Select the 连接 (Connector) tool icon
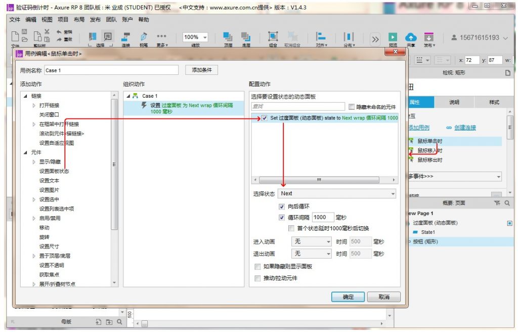The width and height of the screenshot is (518, 332). [x=126, y=37]
